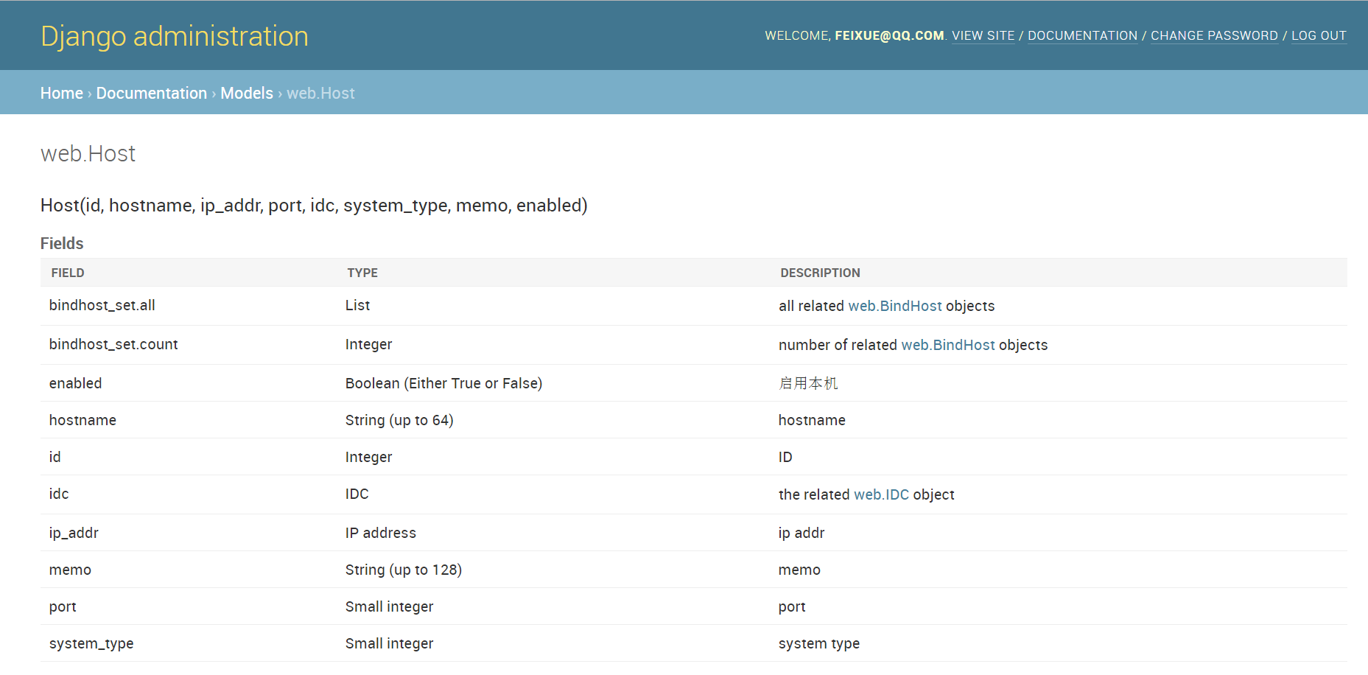The image size is (1368, 675).
Task: Click the Fields section heading
Action: [62, 243]
